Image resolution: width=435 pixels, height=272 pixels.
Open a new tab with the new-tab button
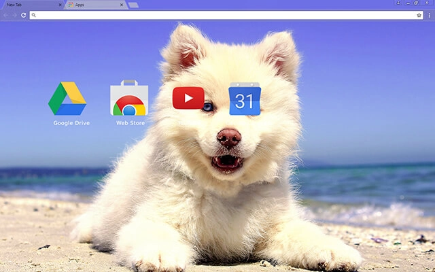point(133,5)
